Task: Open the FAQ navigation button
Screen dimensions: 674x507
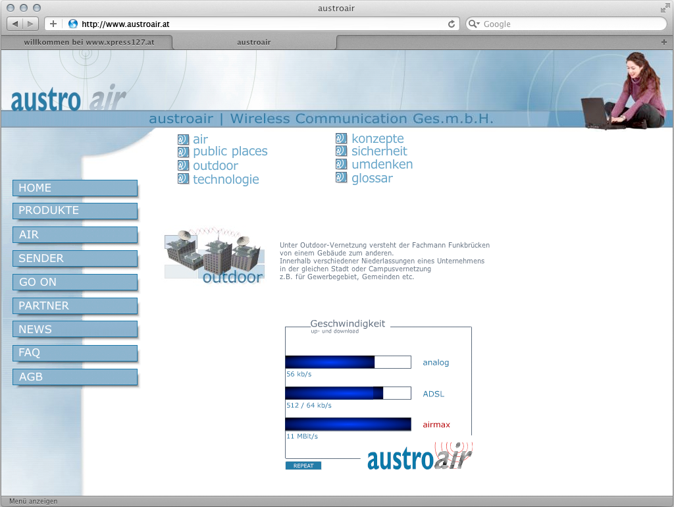Action: click(x=75, y=353)
